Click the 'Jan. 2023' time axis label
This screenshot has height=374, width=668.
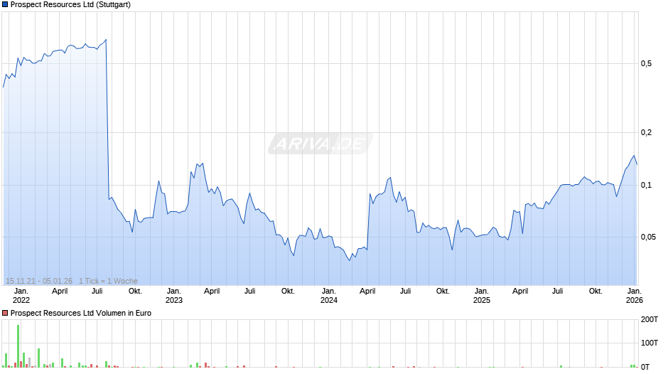174,296
